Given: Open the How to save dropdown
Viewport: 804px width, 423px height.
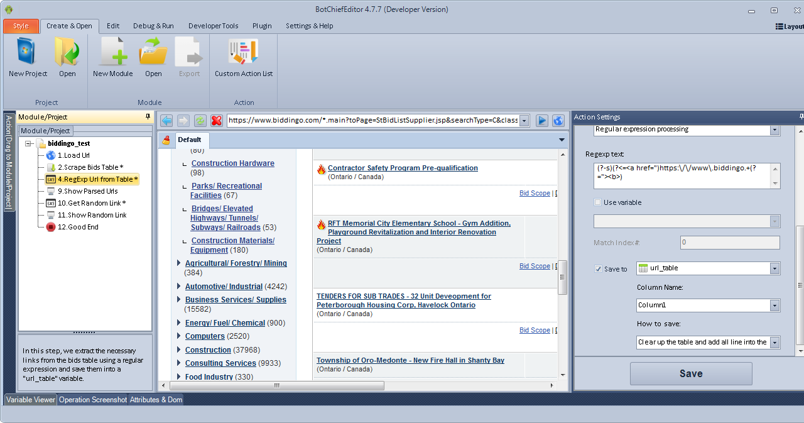Looking at the screenshot, I should click(x=774, y=343).
